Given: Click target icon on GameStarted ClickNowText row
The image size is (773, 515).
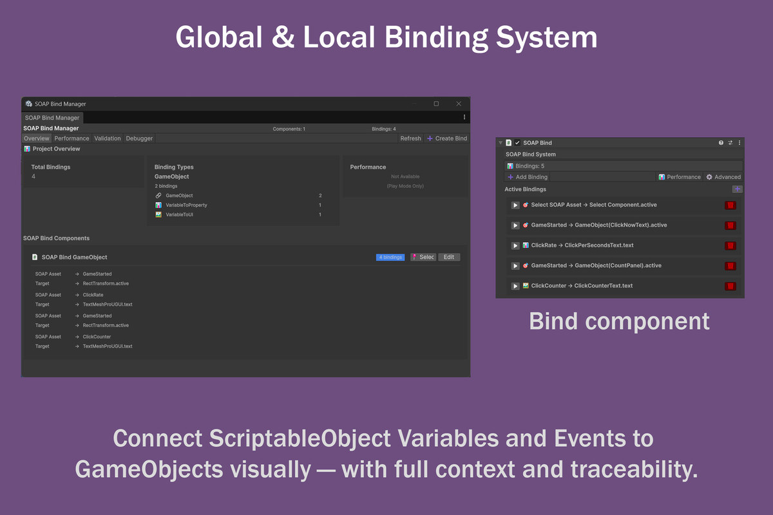Looking at the screenshot, I should click(526, 225).
